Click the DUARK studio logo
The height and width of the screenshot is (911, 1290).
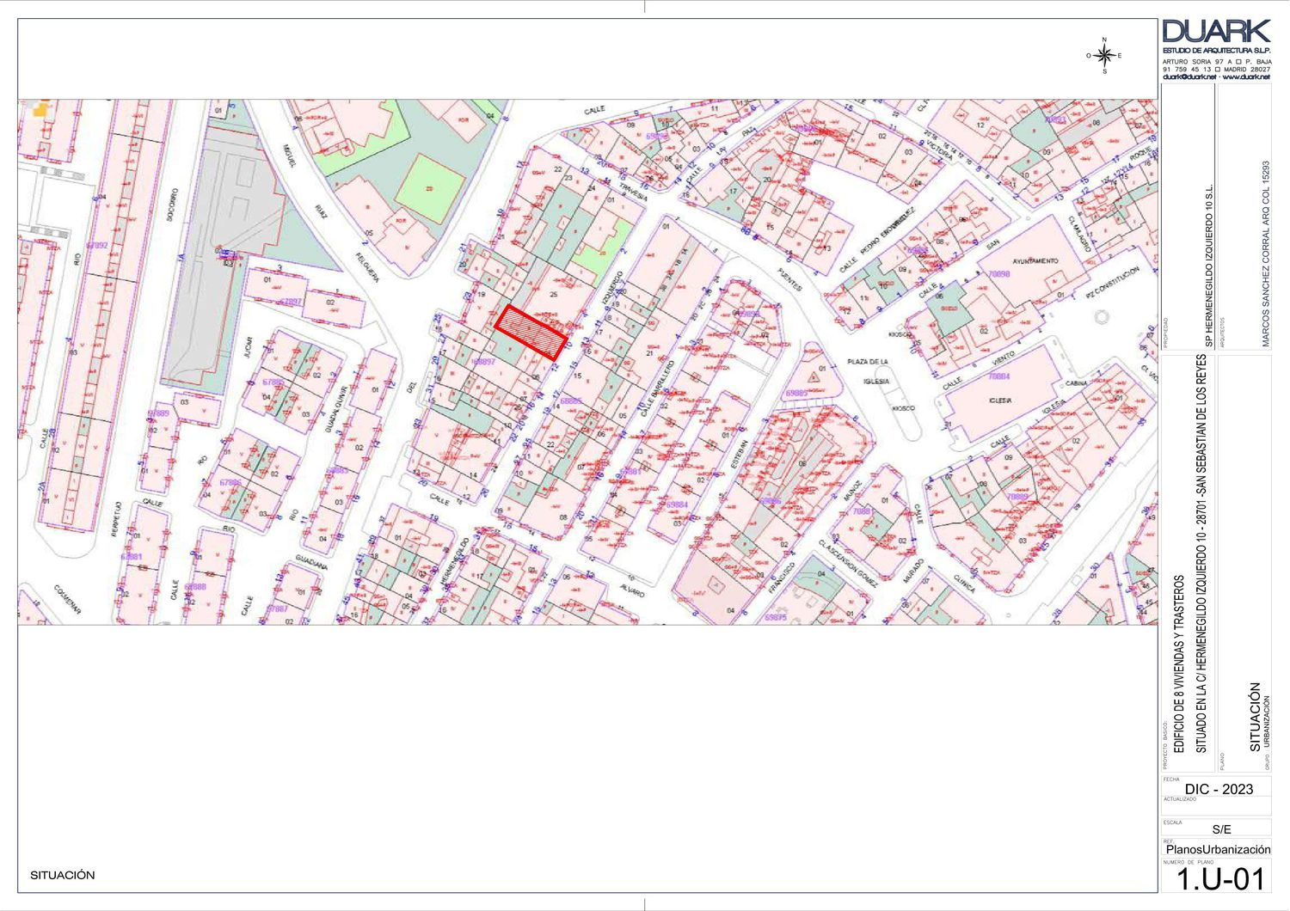[1216, 32]
